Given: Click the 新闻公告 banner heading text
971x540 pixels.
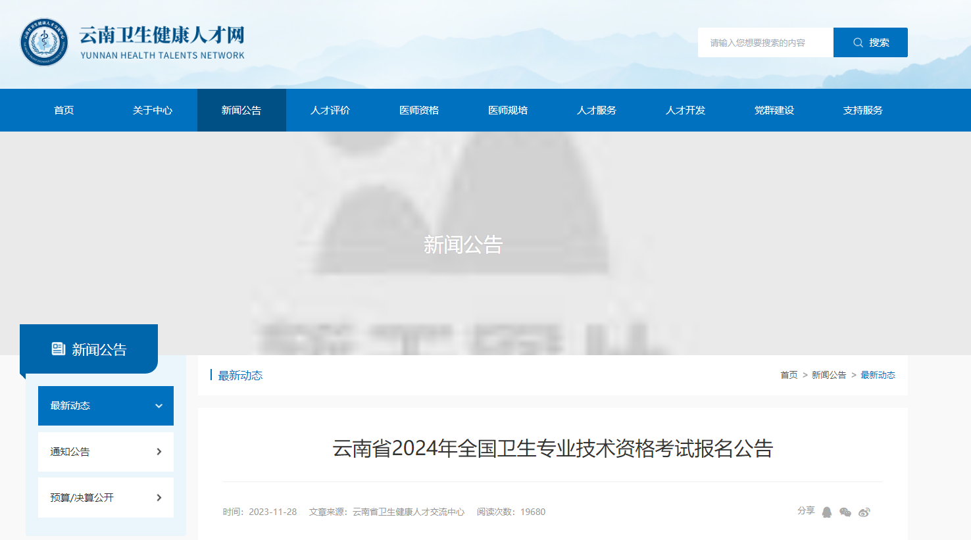Looking at the screenshot, I should pyautogui.click(x=463, y=245).
